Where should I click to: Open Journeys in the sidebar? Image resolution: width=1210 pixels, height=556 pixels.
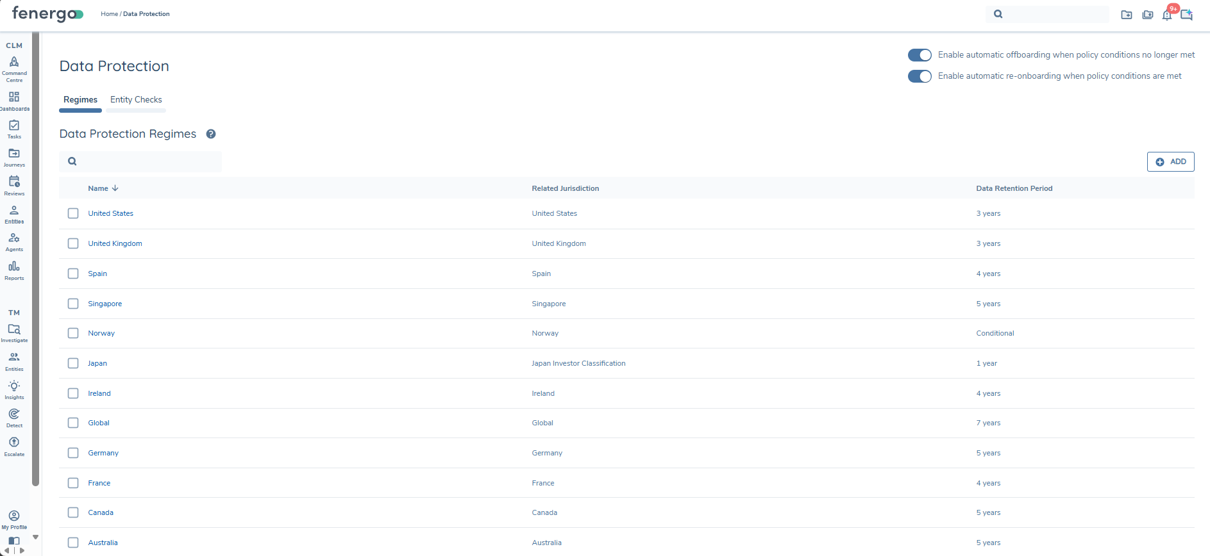pos(14,154)
